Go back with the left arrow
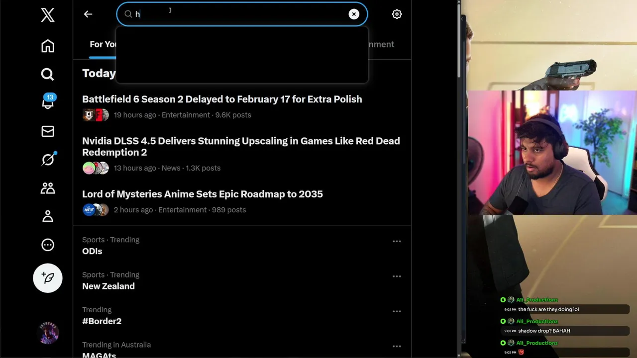This screenshot has width=637, height=358. 88,14
